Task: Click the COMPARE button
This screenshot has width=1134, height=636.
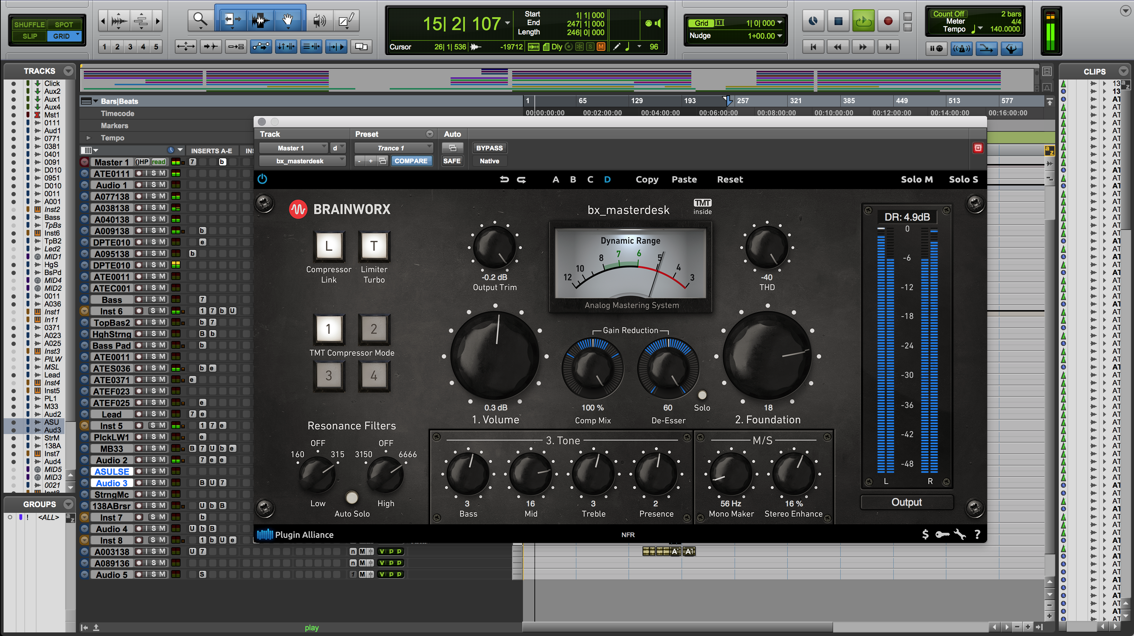Action: pyautogui.click(x=411, y=160)
